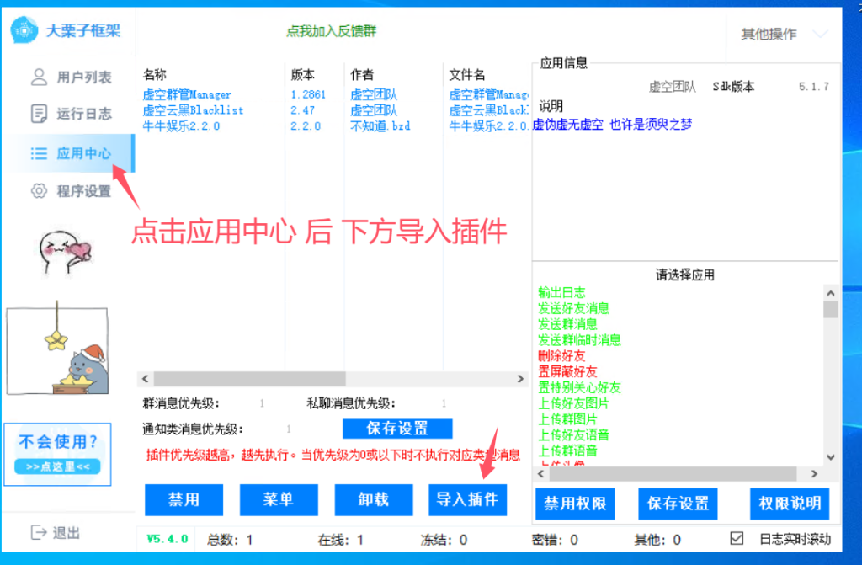The width and height of the screenshot is (862, 565).
Task: Click the 导入插件 button
Action: [x=467, y=499]
